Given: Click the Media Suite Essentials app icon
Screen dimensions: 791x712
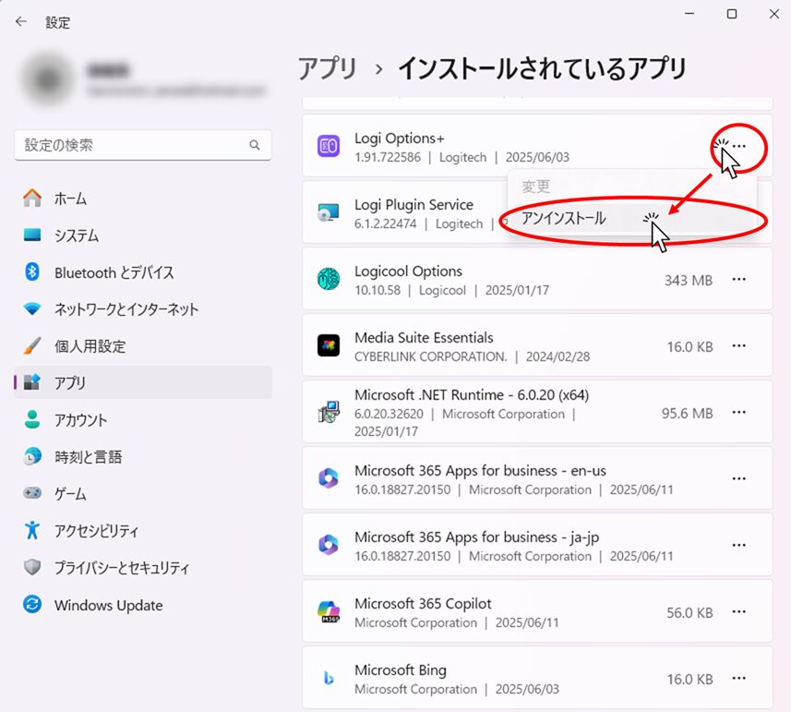Looking at the screenshot, I should 329,345.
